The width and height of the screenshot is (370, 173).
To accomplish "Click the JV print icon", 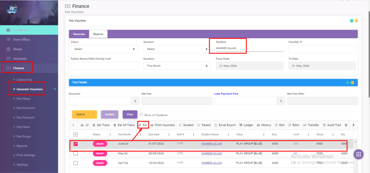I will tap(82, 125).
